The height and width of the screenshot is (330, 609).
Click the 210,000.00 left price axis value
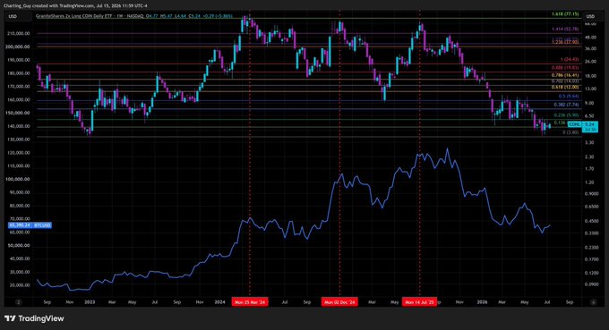point(18,33)
